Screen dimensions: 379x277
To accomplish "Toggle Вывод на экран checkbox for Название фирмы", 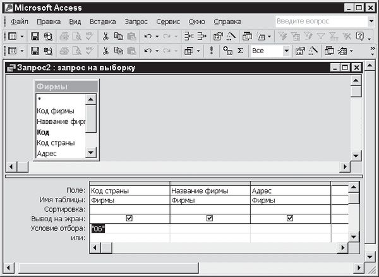I will (210, 218).
